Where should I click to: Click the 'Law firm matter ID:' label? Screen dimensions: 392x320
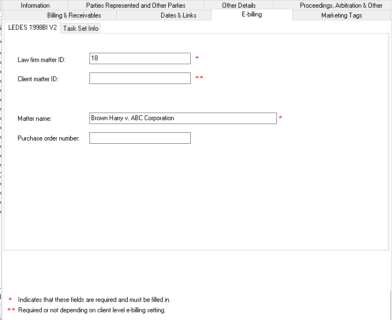pos(42,60)
